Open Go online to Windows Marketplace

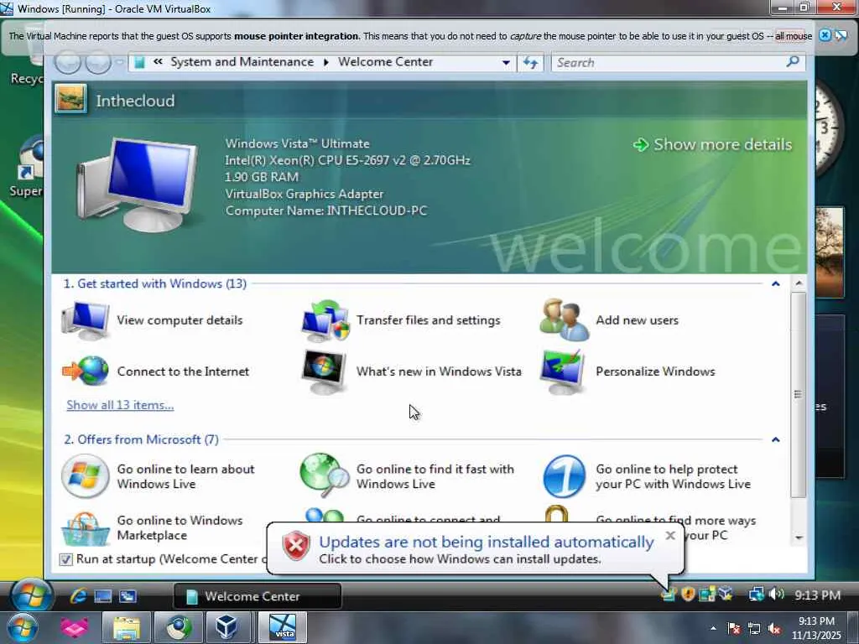click(x=152, y=528)
